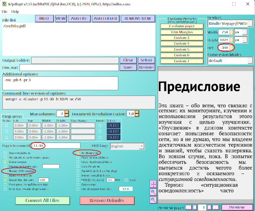Click the Smart line breaks value field

pyautogui.click(x=43, y=180)
